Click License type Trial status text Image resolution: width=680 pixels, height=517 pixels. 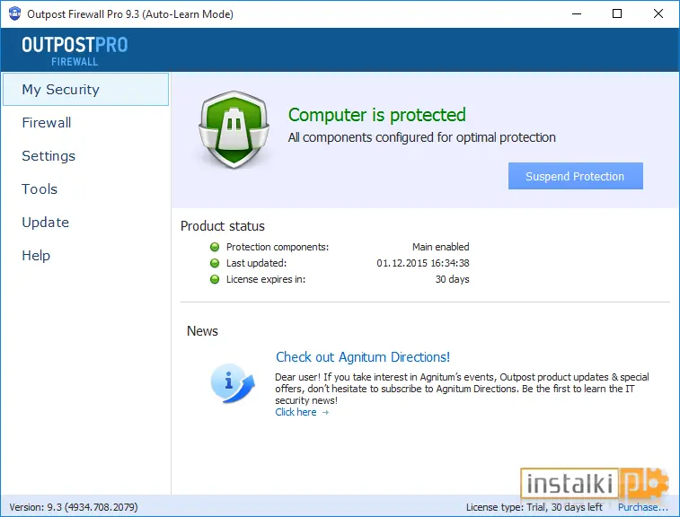point(534,507)
